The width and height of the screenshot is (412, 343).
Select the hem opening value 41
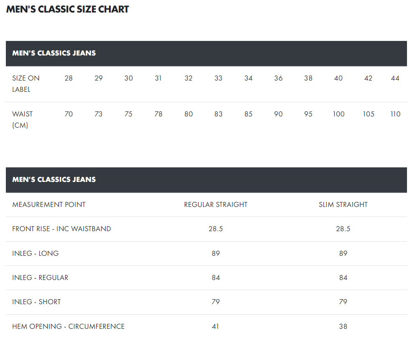point(216,326)
